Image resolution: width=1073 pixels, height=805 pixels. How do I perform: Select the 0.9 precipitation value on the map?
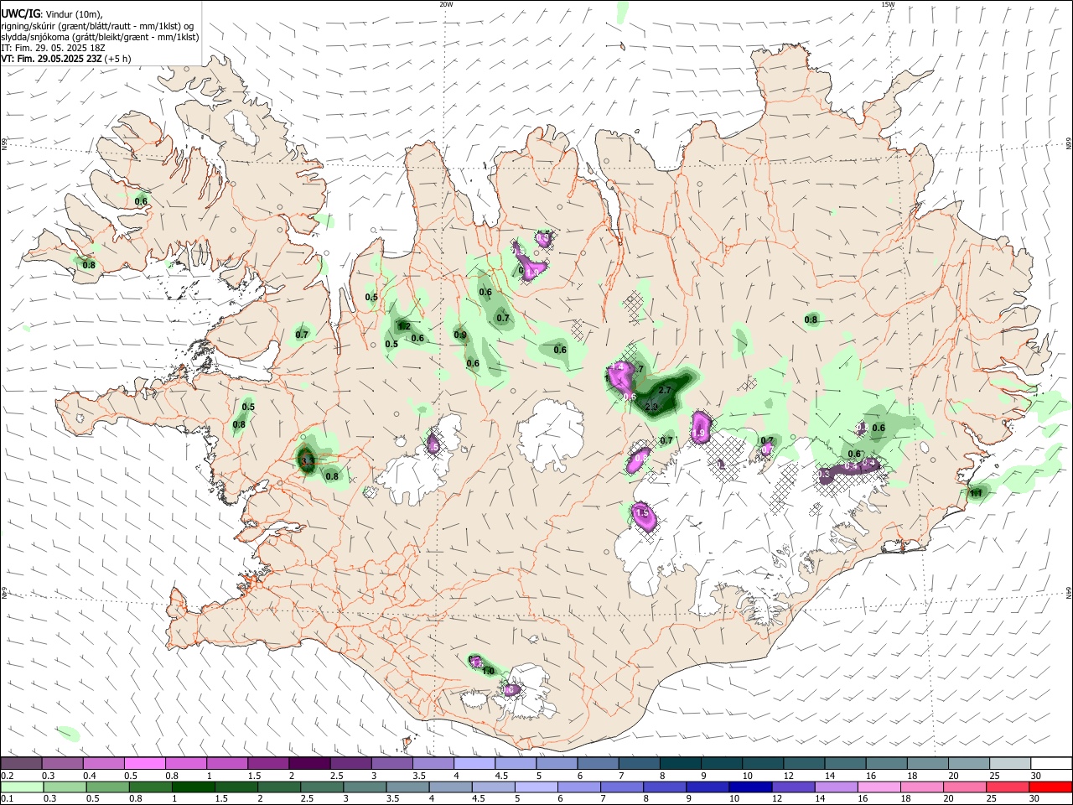460,335
